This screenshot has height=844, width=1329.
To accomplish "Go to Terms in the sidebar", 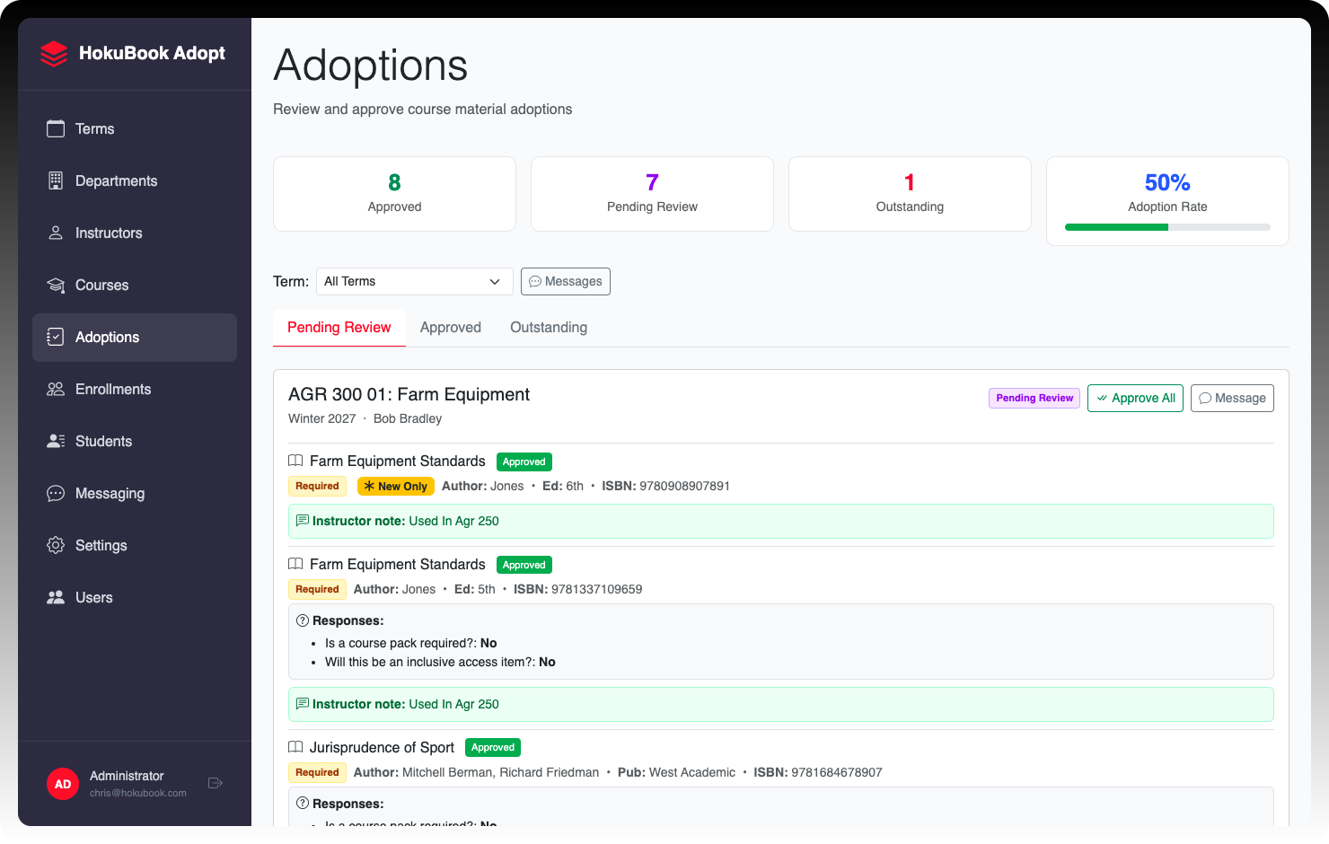I will (135, 129).
